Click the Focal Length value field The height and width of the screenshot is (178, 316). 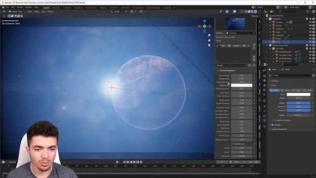(241, 76)
